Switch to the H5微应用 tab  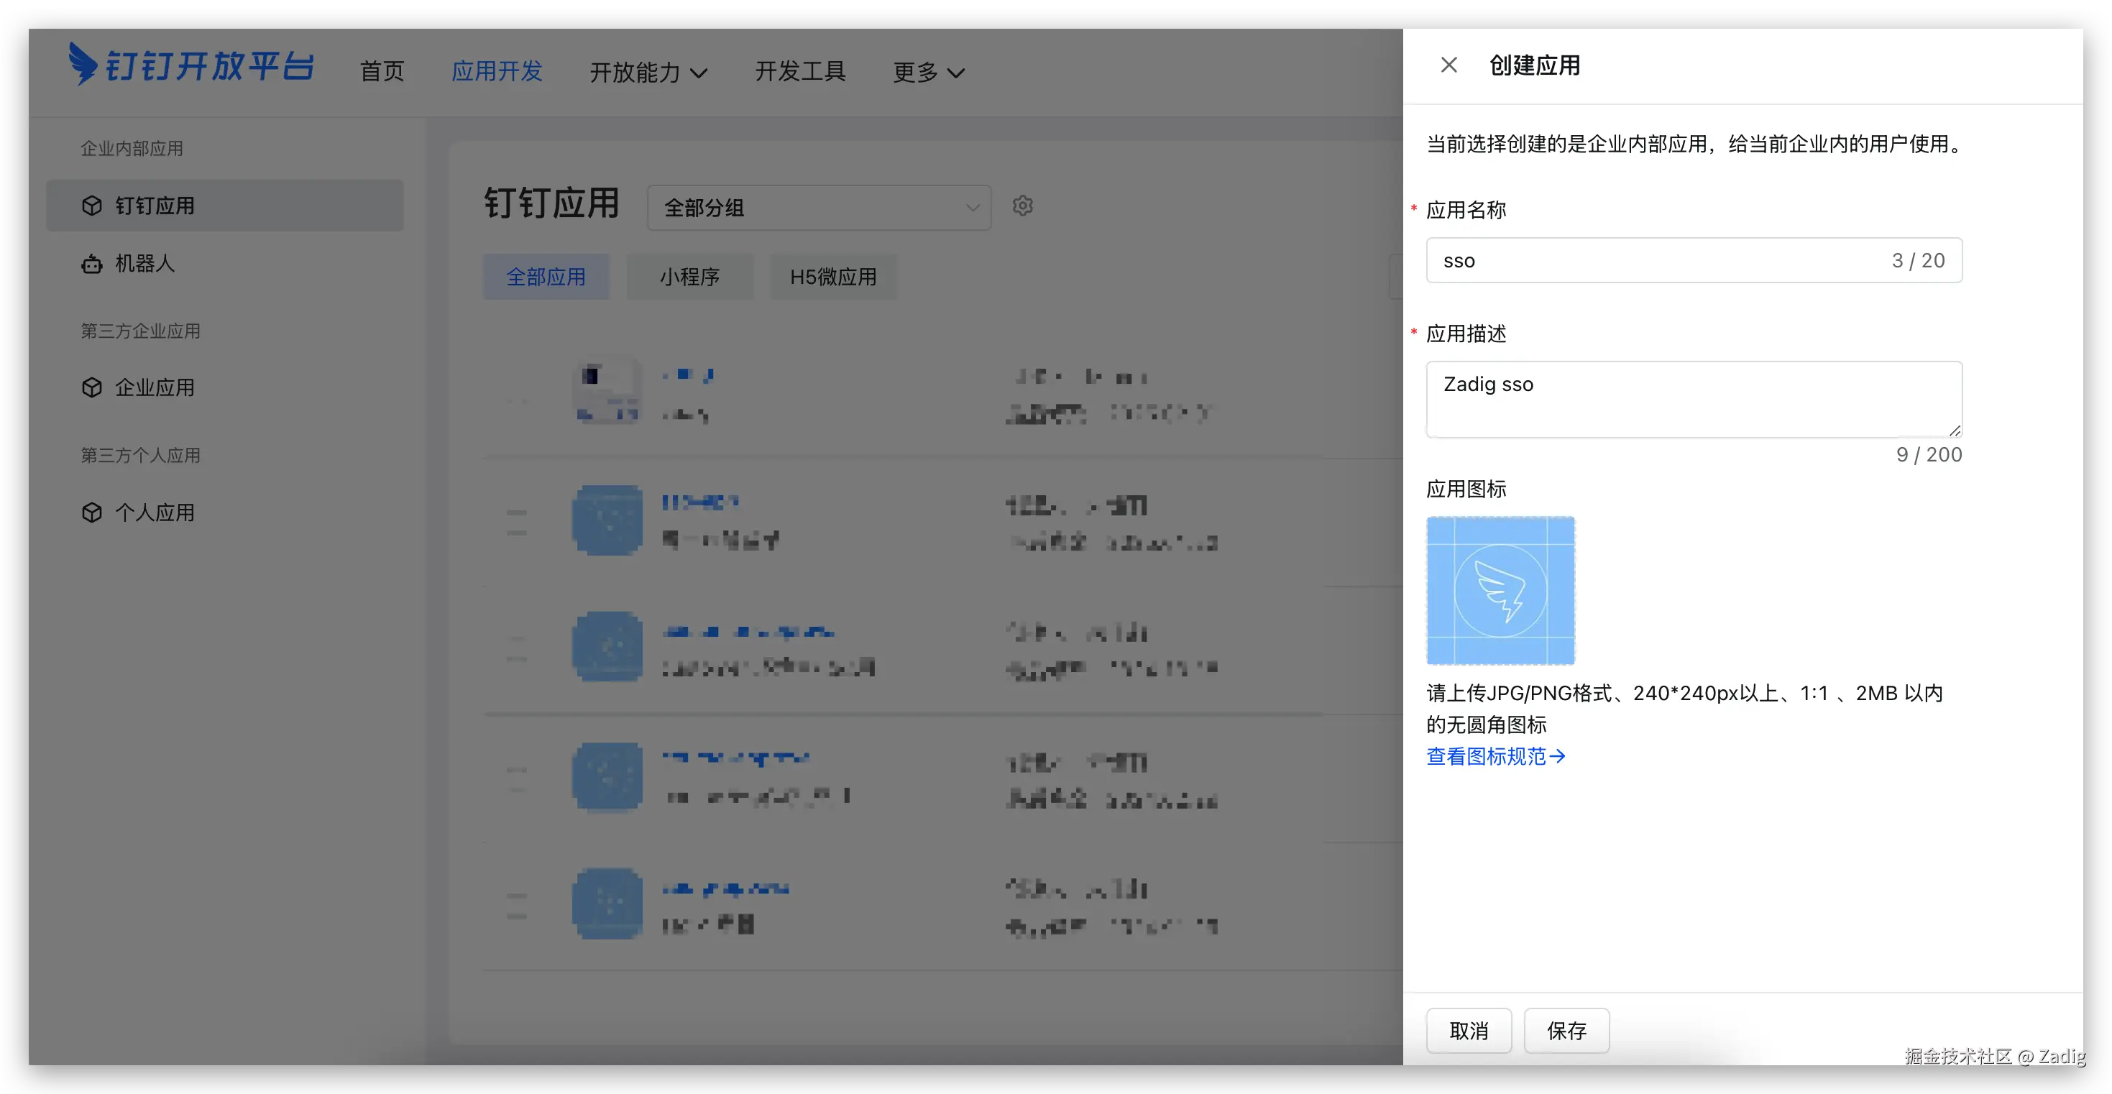point(833,277)
